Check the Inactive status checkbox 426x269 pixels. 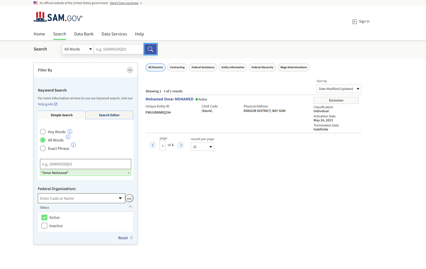[x=45, y=226]
